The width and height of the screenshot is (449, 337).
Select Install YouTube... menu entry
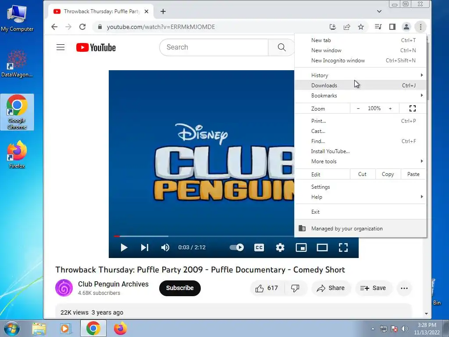(x=360, y=151)
